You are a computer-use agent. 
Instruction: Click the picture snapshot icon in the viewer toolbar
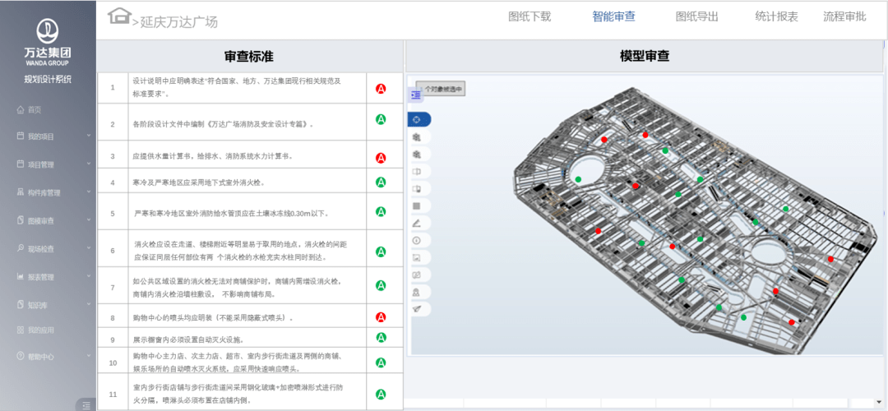click(x=417, y=257)
